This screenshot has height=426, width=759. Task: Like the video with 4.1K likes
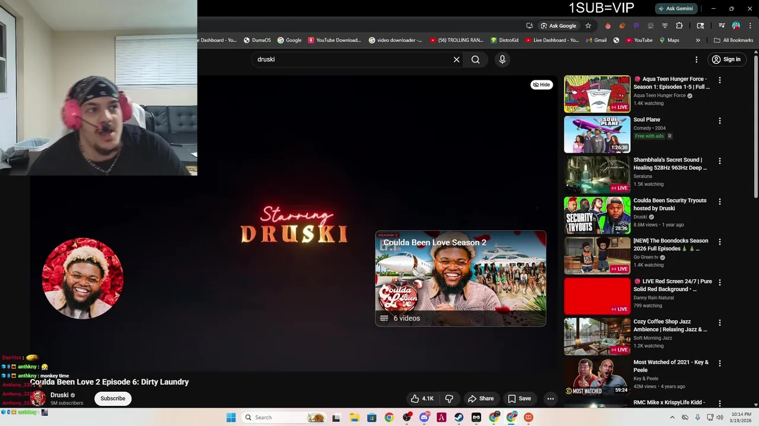coord(423,398)
